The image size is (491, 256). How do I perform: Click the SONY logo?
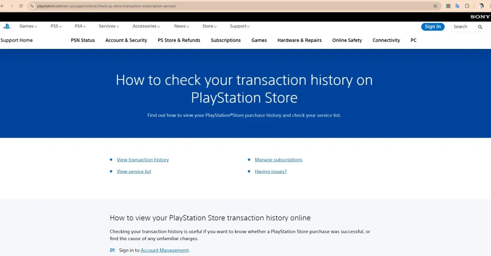click(480, 17)
